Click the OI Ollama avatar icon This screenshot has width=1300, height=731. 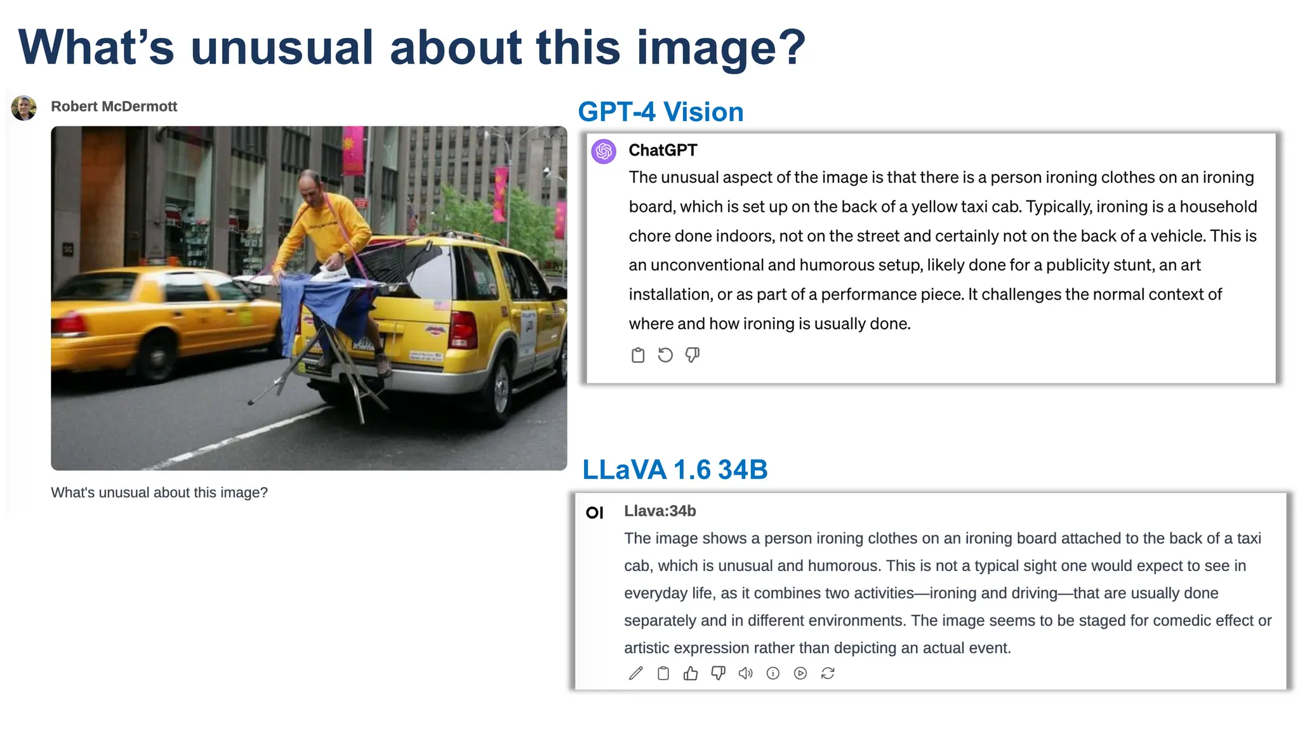[x=595, y=513]
